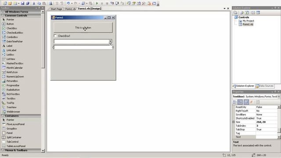This screenshot has width=281, height=158.
Task: Click the View Code icon in Solution Explorer
Action: point(253,13)
